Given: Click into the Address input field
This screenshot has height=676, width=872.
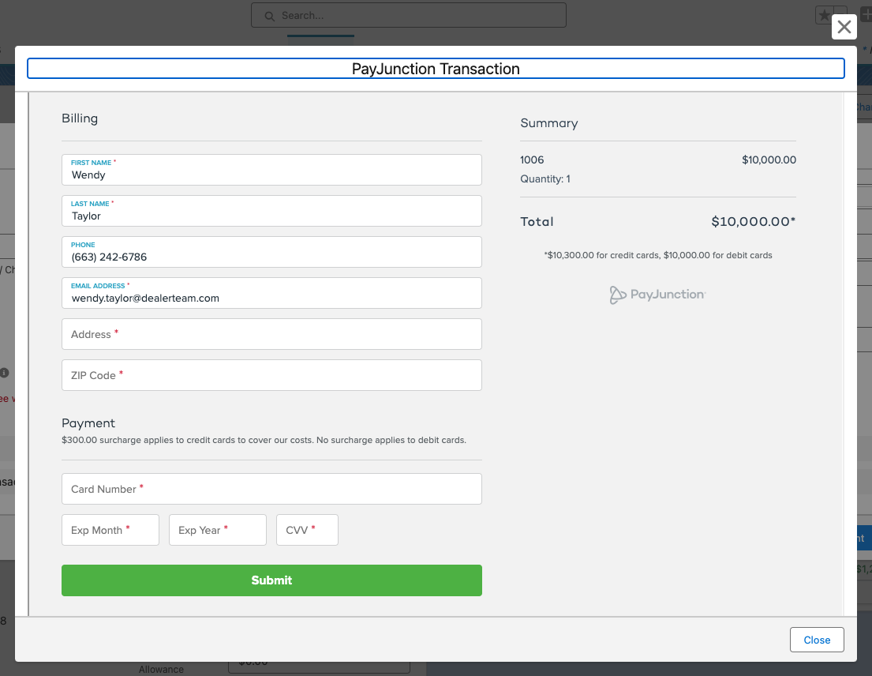Looking at the screenshot, I should (x=271, y=334).
